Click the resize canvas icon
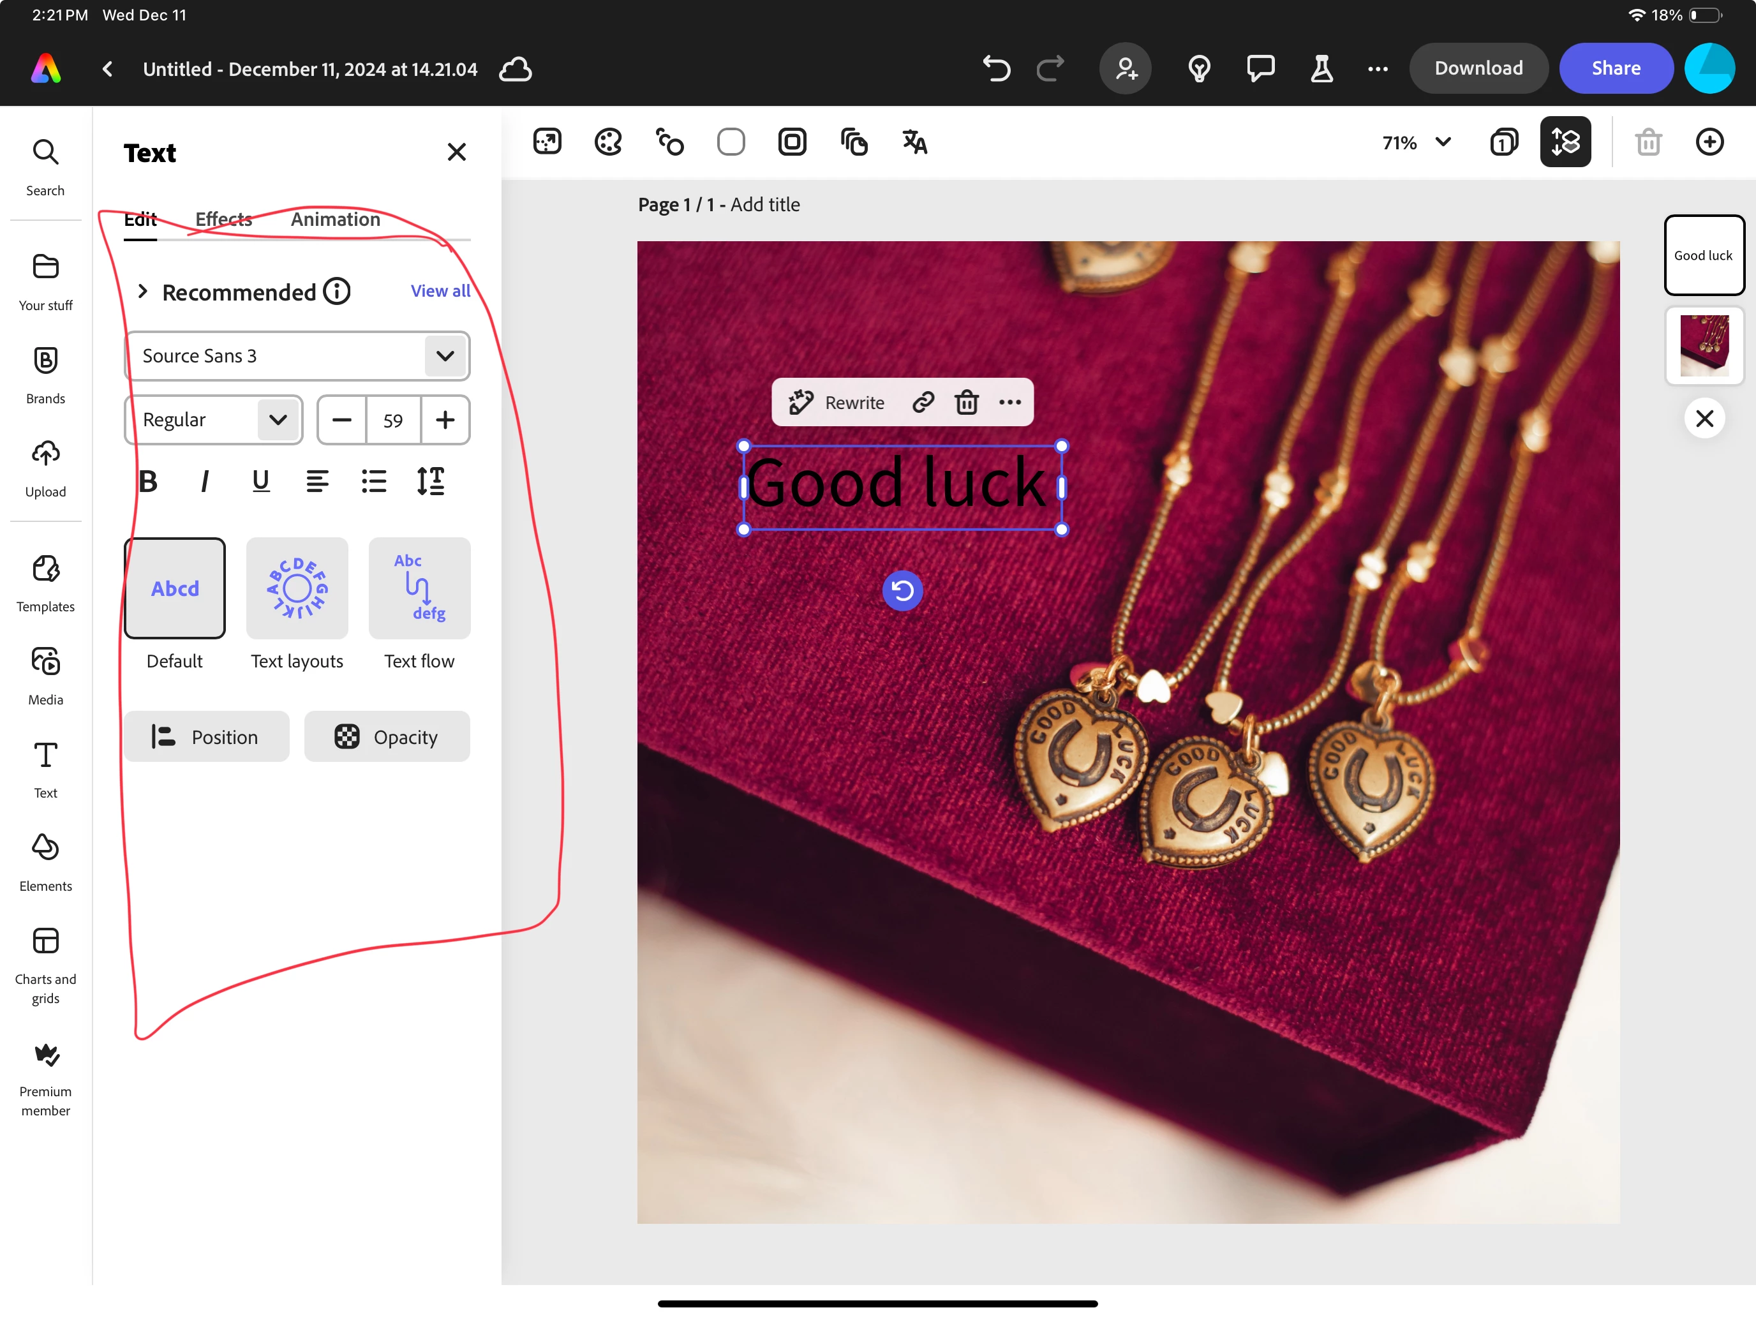 547,142
